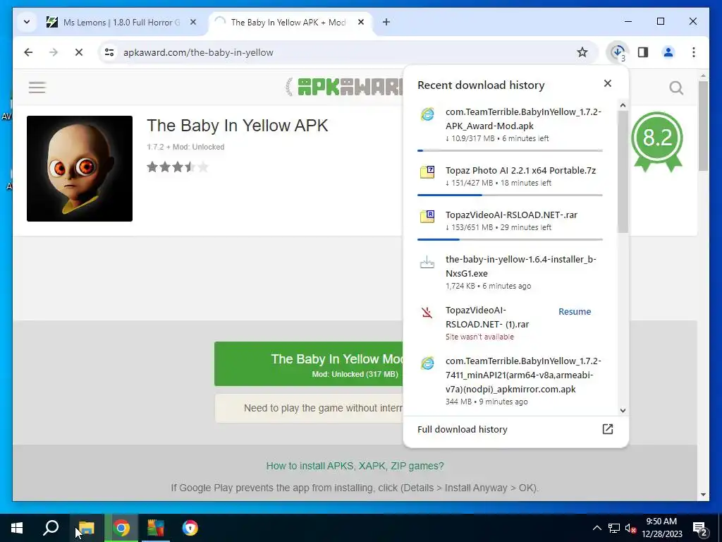Click the failed download icon for TopazVideoAI (1).rar
Viewport: 722px width, 542px height.
(x=427, y=313)
